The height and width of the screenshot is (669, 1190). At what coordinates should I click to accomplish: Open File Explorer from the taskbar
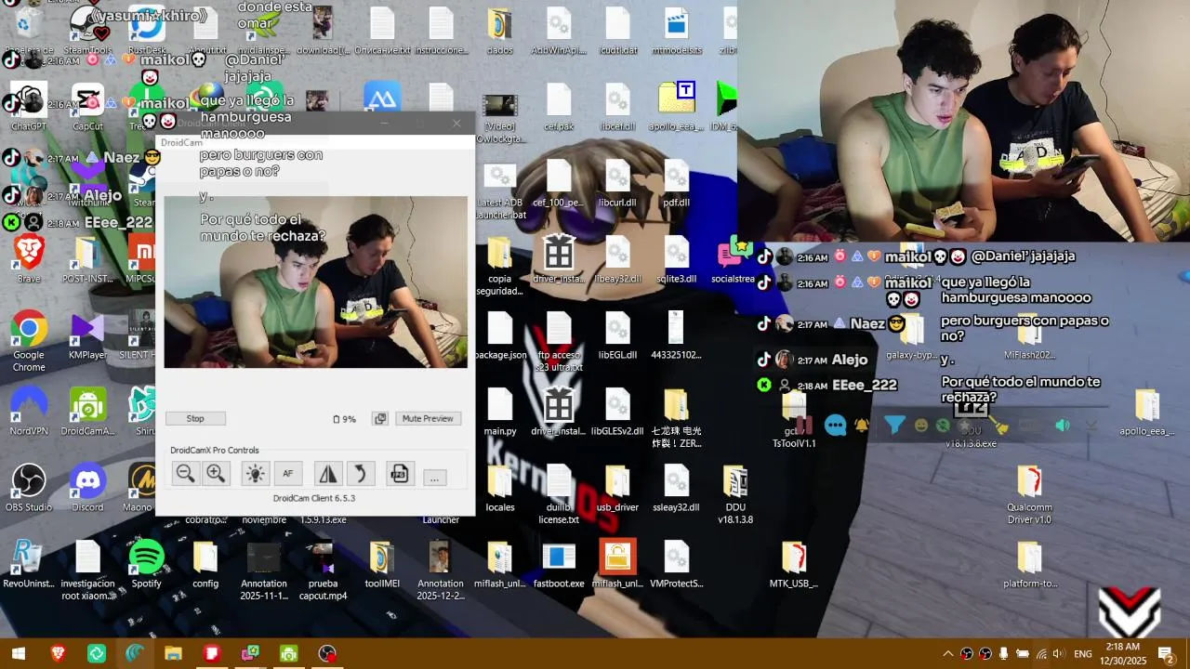pyautogui.click(x=173, y=653)
